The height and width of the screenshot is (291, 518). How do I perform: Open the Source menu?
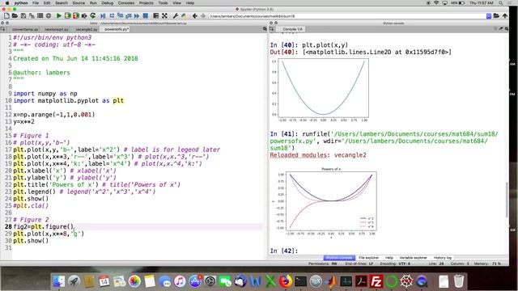pos(79,2)
